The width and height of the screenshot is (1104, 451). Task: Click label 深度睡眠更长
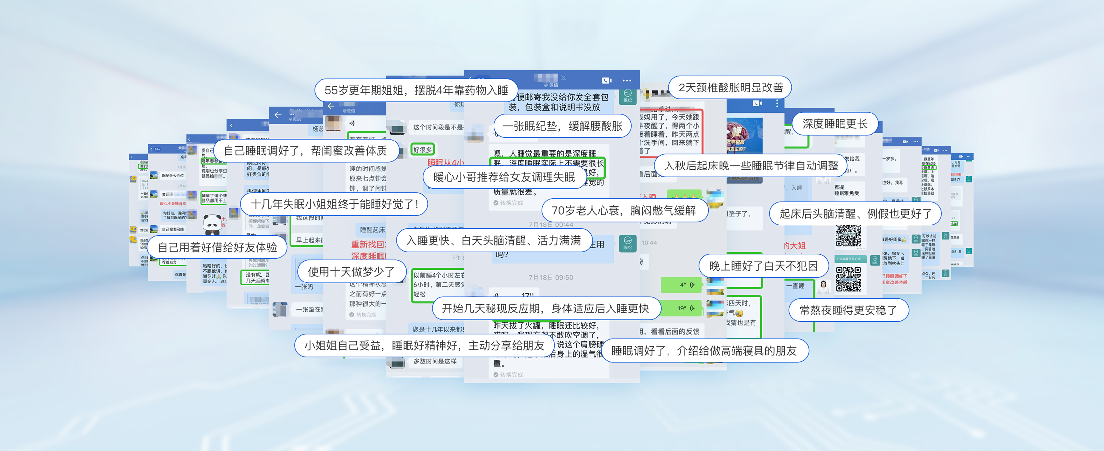click(x=835, y=124)
